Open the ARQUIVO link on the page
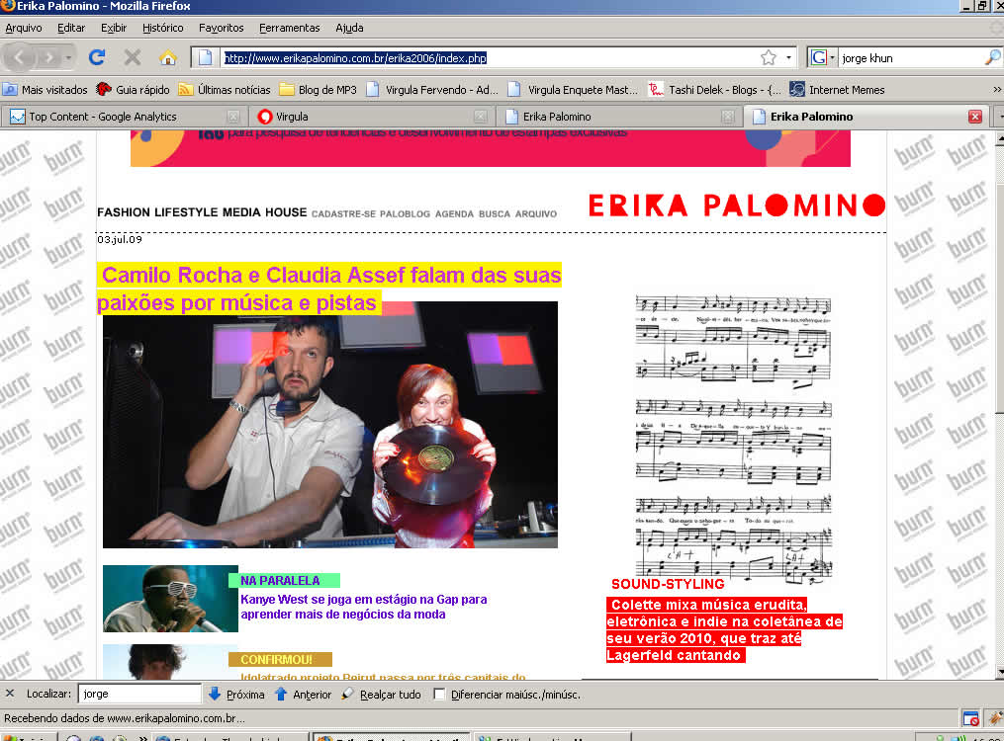1004x741 pixels. click(x=536, y=214)
